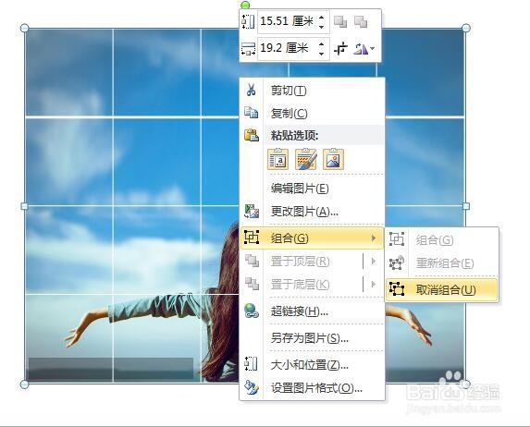Select 另存为图片(S)... menu entry

coord(313,338)
